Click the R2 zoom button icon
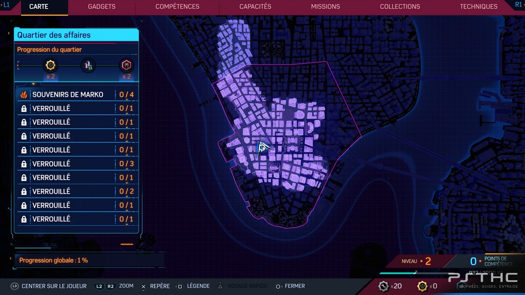The image size is (525, 295). (x=110, y=286)
